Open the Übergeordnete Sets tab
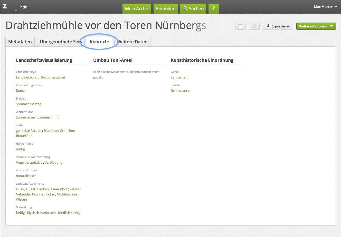 pos(61,42)
